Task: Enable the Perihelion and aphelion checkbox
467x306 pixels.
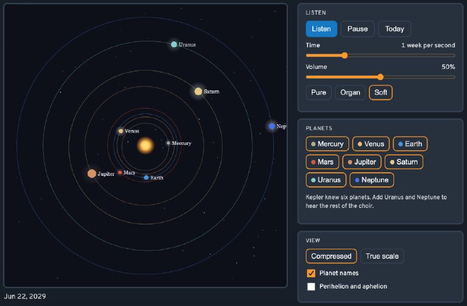Action: pyautogui.click(x=311, y=286)
